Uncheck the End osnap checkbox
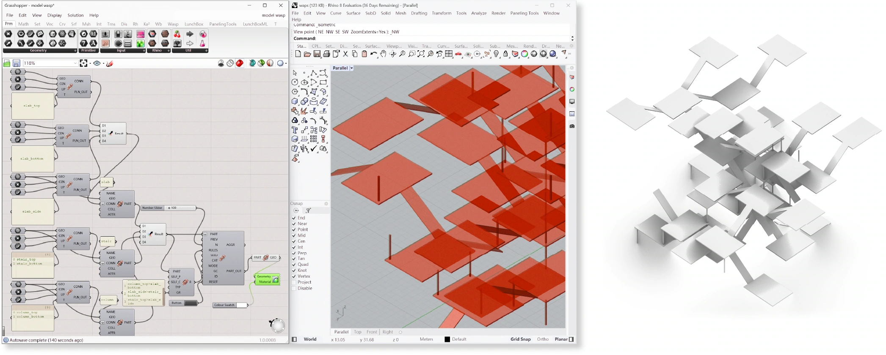 tap(294, 218)
